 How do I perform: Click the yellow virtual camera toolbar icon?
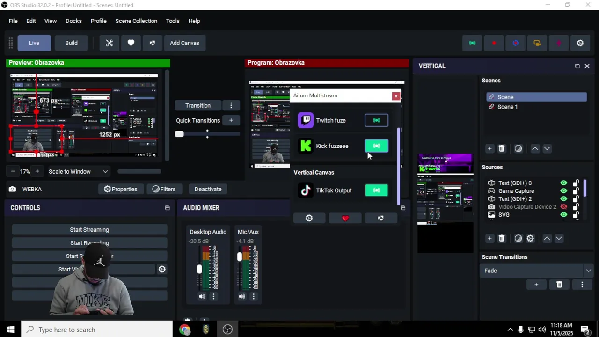[537, 43]
